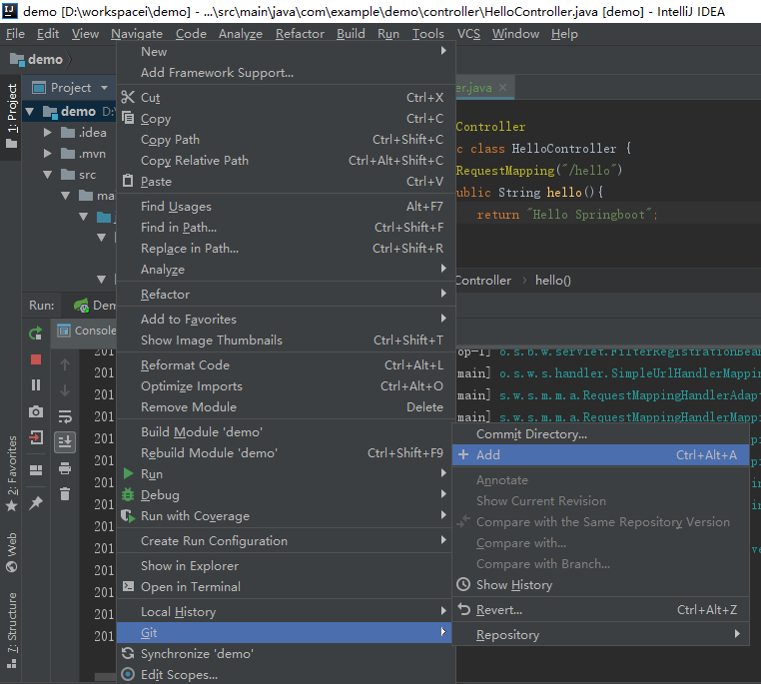
Task: Click the "Hello Springboot" return statement line
Action: tap(567, 215)
